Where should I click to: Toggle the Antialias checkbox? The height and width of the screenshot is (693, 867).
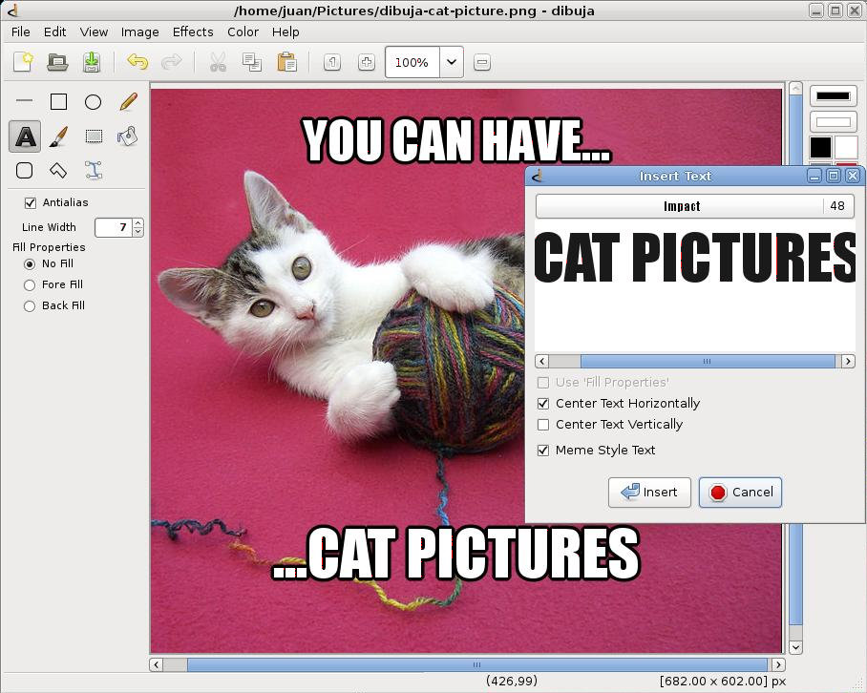click(x=31, y=202)
